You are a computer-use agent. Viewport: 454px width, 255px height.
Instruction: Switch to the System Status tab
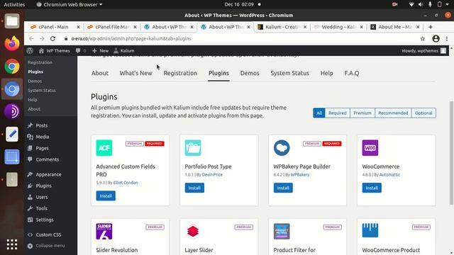289,73
